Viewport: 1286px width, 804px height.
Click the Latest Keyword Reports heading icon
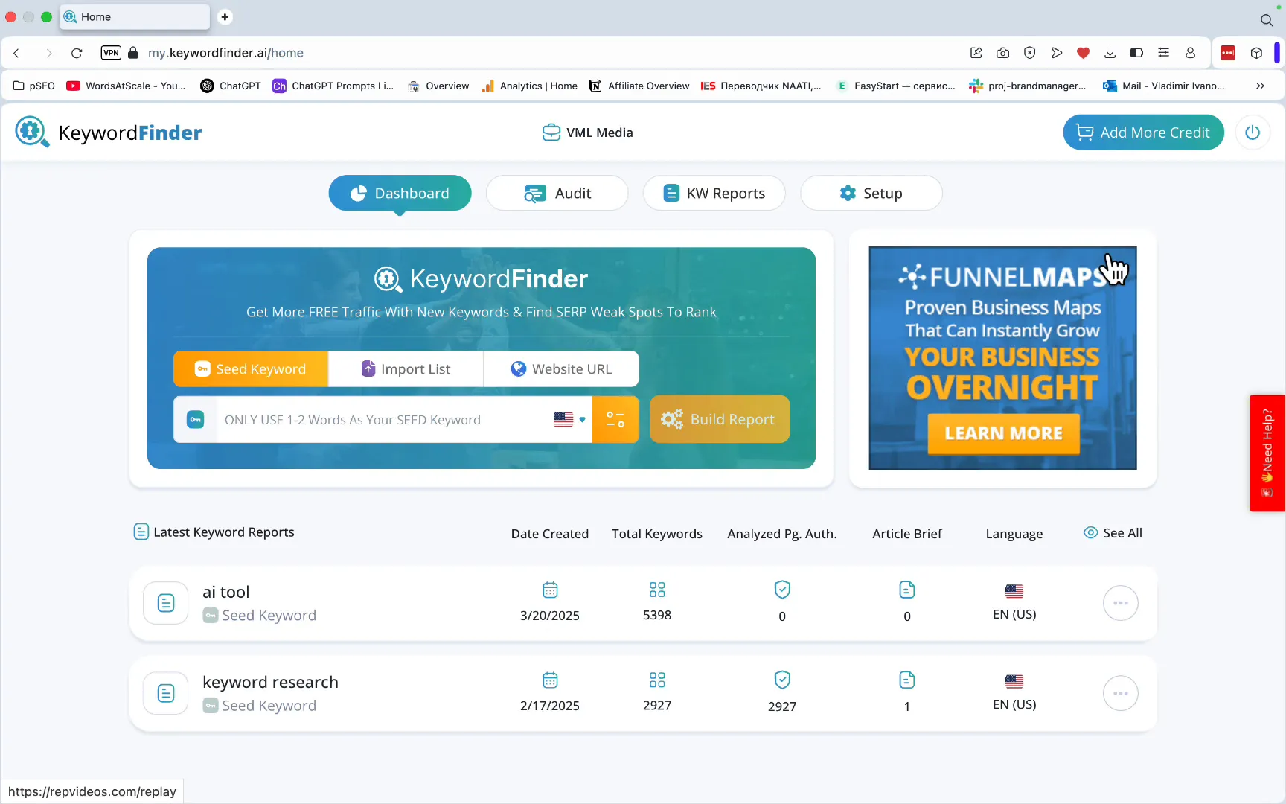(x=141, y=532)
